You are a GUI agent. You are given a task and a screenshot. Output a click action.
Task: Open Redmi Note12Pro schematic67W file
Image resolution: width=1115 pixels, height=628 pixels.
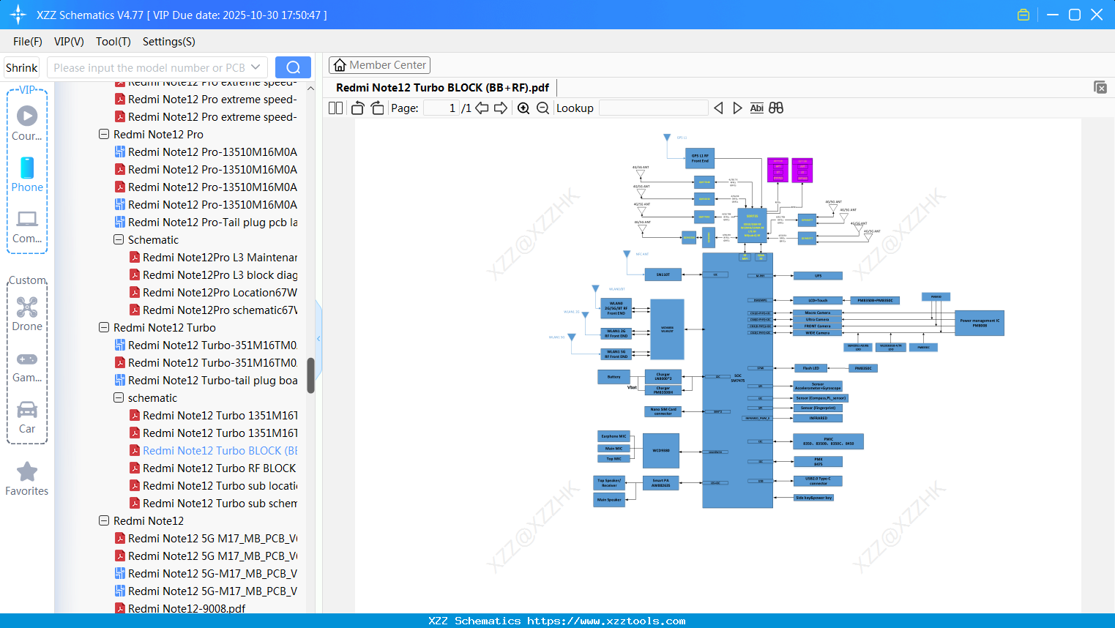(220, 310)
